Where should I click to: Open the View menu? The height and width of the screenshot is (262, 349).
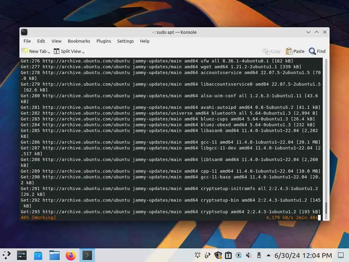point(56,41)
